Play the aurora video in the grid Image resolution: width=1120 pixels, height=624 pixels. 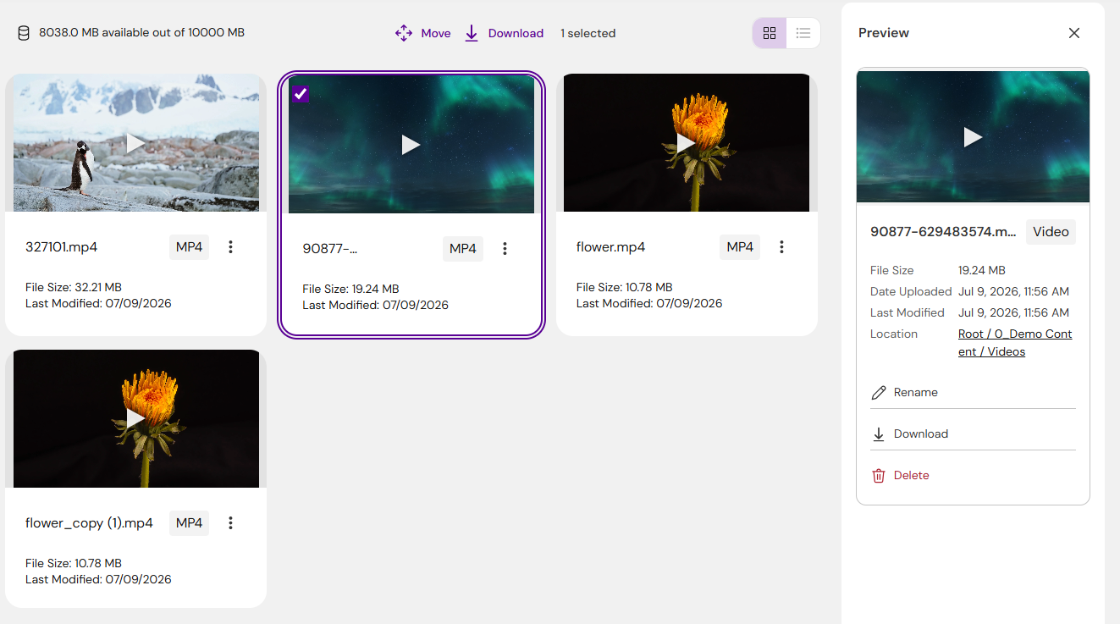(x=411, y=145)
